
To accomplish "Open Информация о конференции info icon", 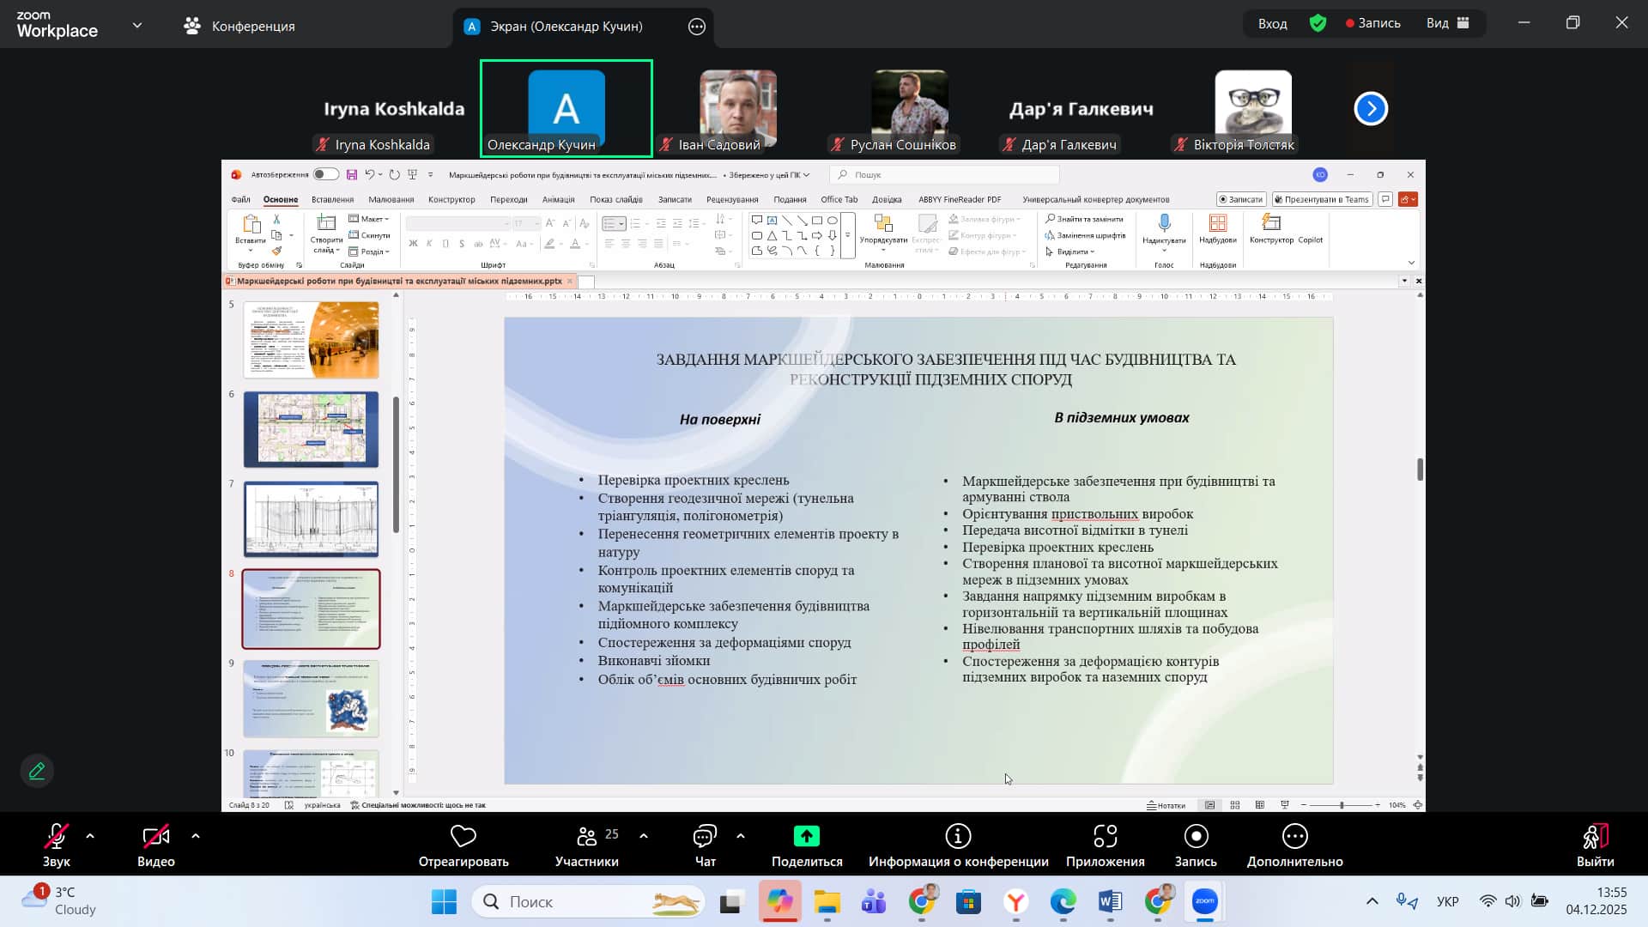I will (958, 836).
